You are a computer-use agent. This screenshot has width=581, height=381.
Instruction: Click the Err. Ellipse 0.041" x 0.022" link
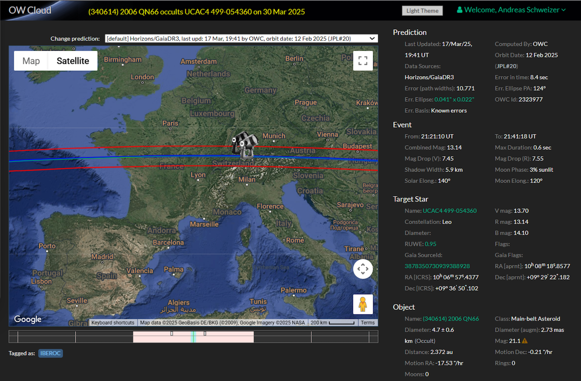[454, 99]
